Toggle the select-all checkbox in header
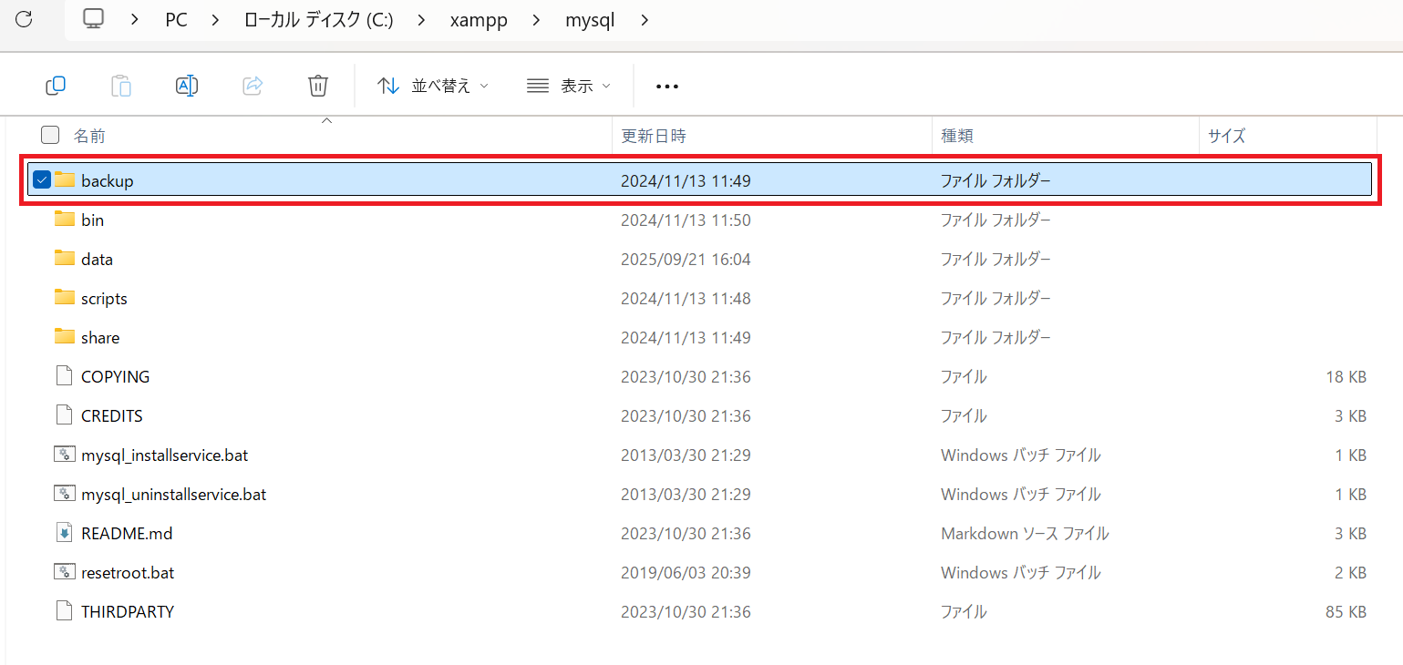This screenshot has width=1403, height=665. 50,136
